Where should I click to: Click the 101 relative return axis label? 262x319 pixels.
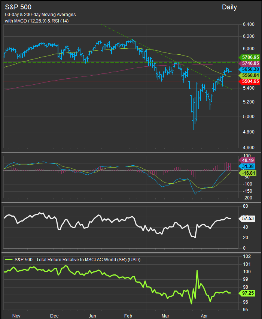[247, 264]
